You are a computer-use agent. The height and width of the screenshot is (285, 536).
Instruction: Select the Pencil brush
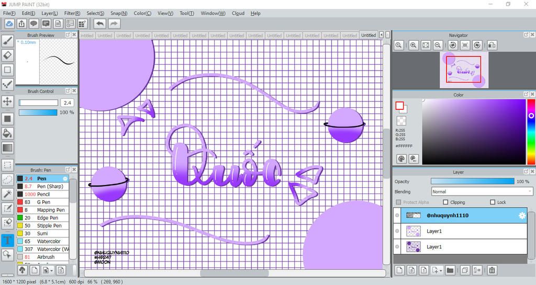[43, 194]
